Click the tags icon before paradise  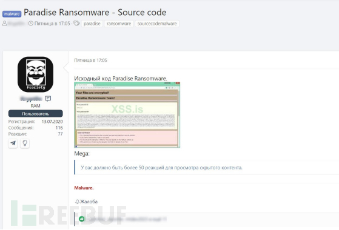pyautogui.click(x=76, y=23)
